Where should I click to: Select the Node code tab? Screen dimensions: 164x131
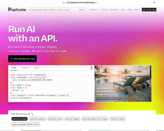coord(14,68)
